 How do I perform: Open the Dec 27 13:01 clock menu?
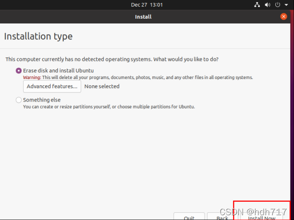coord(147,5)
